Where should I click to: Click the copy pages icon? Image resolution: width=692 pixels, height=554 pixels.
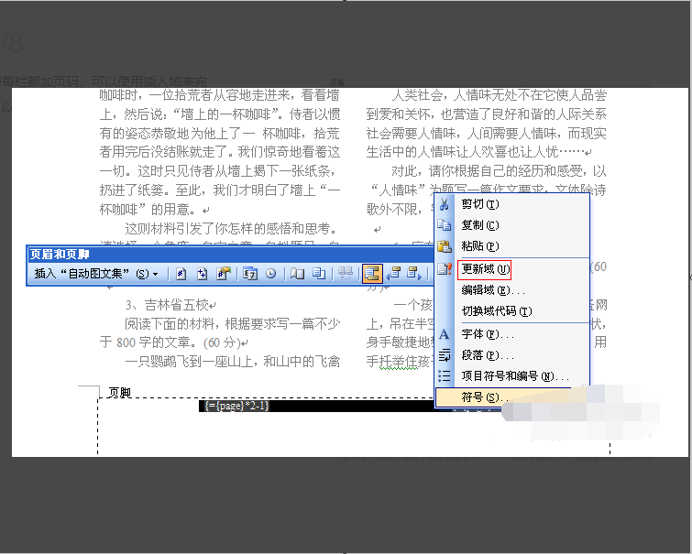point(444,225)
